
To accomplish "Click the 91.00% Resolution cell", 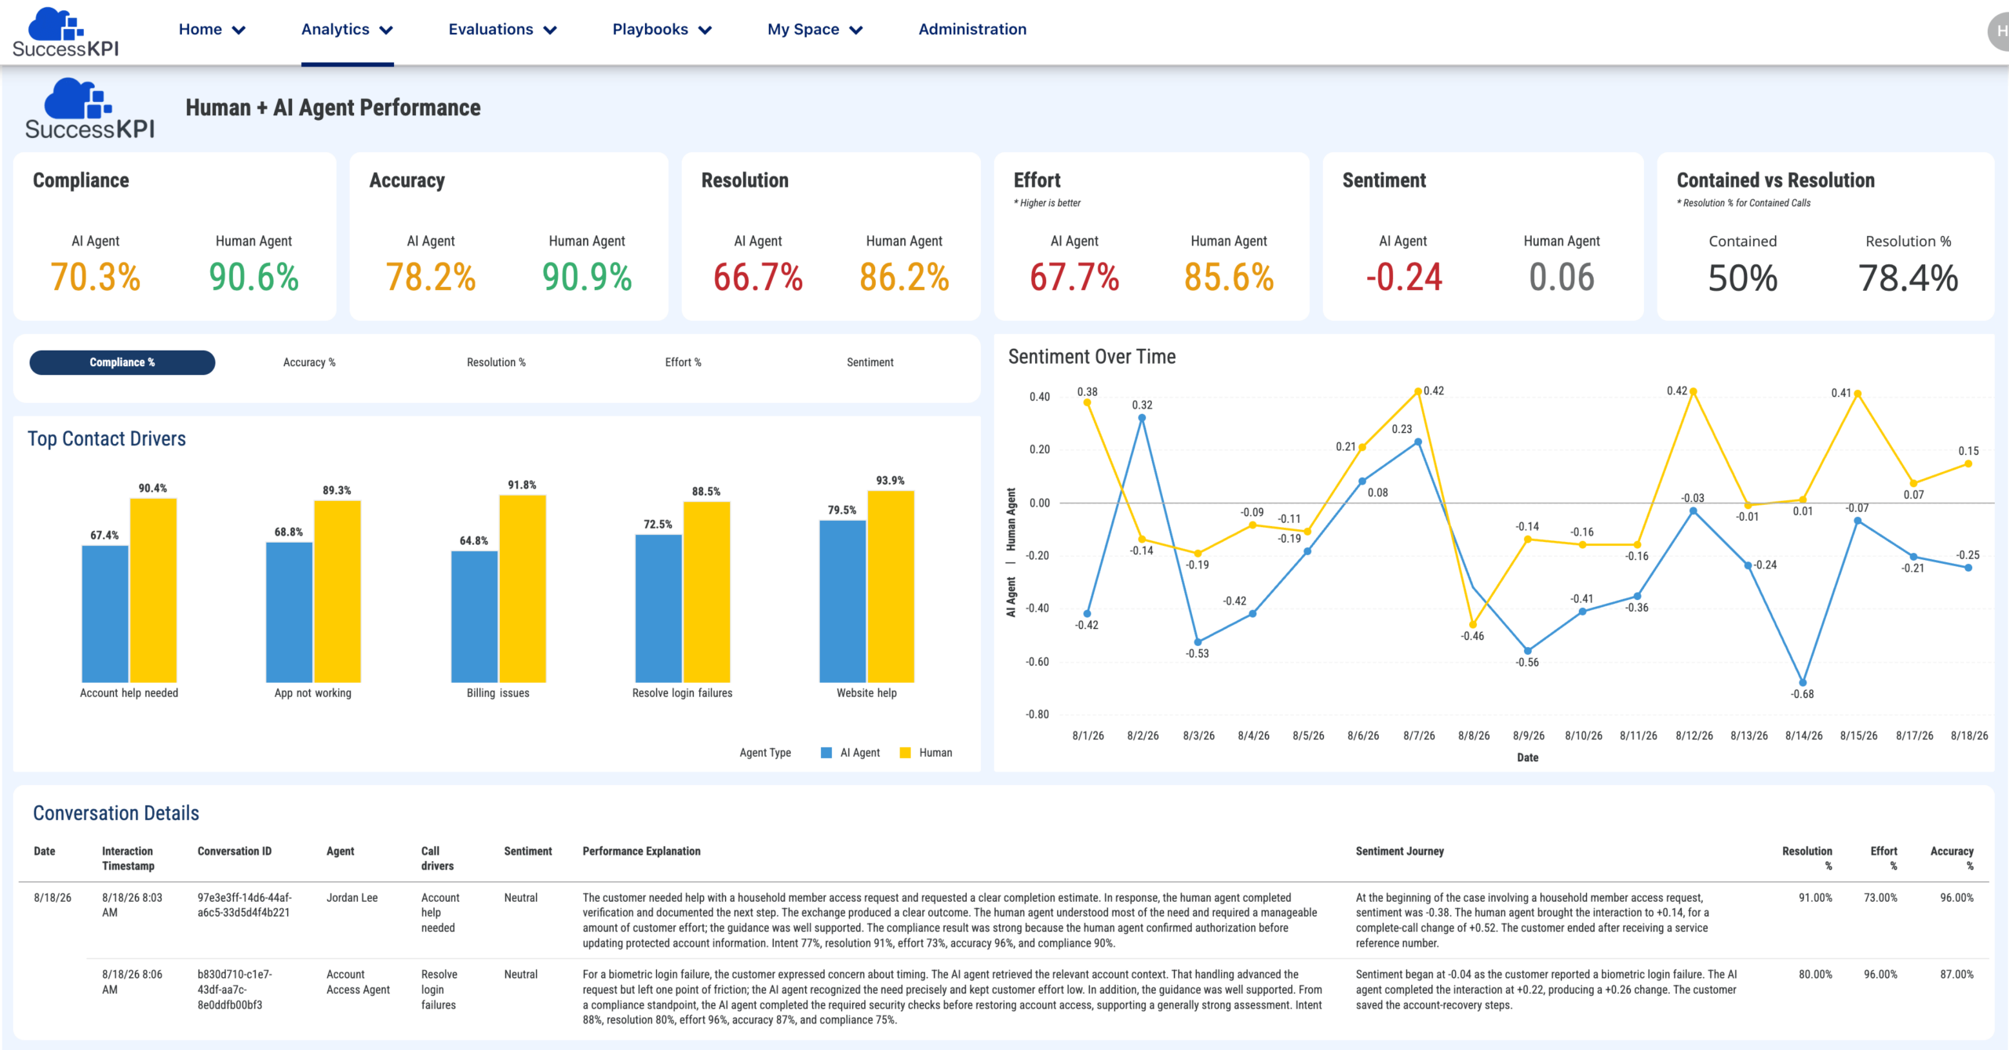I will 1815,898.
